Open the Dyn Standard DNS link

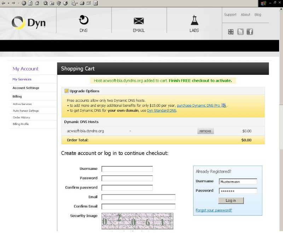click(x=161, y=111)
